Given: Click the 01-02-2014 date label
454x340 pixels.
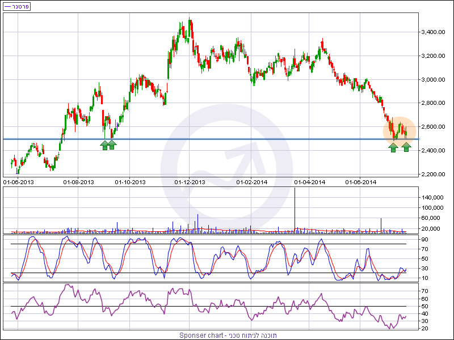Looking at the screenshot, I should [251, 182].
